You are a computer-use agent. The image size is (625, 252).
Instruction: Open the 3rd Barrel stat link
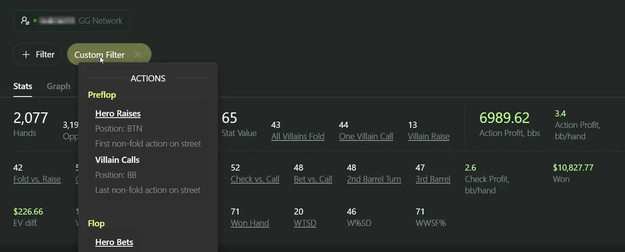pos(433,179)
